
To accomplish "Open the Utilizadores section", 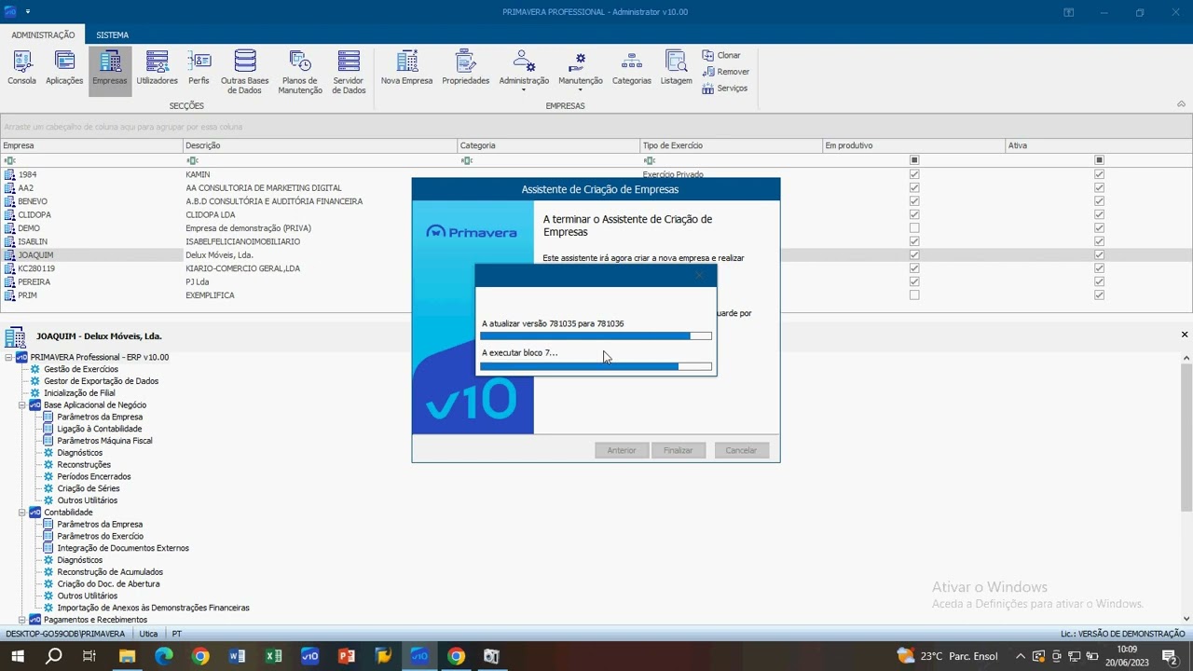I will [157, 69].
